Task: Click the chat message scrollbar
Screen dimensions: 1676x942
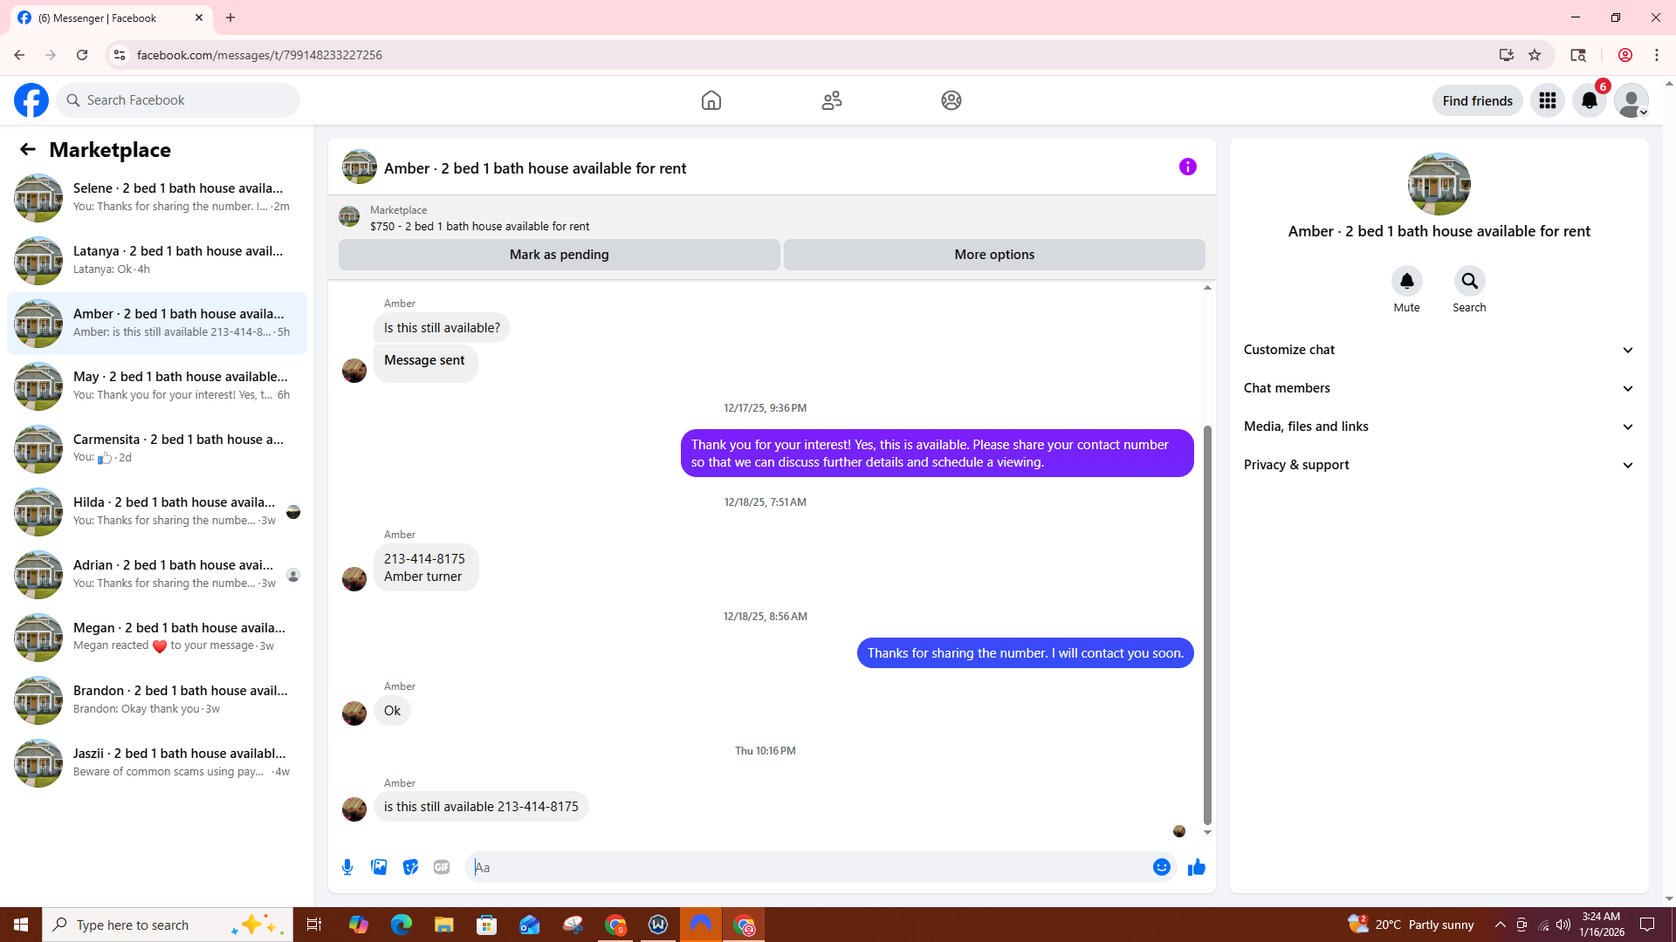Action: 1207,624
